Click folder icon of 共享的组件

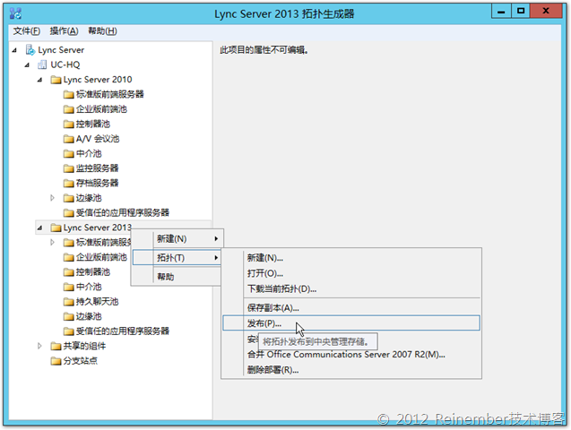click(56, 346)
